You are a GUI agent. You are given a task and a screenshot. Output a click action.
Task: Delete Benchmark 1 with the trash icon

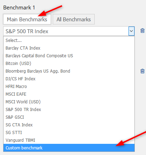(x=143, y=31)
